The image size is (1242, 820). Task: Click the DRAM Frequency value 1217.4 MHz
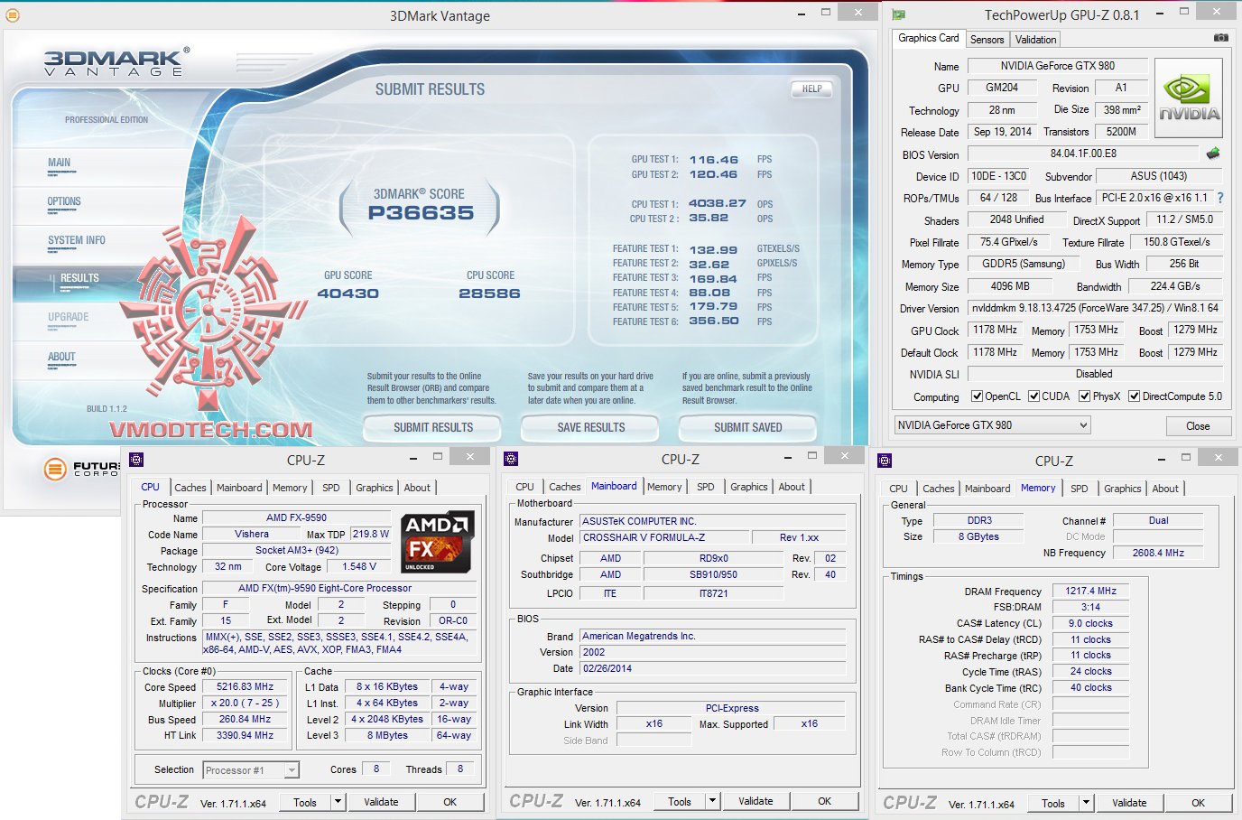(1090, 591)
